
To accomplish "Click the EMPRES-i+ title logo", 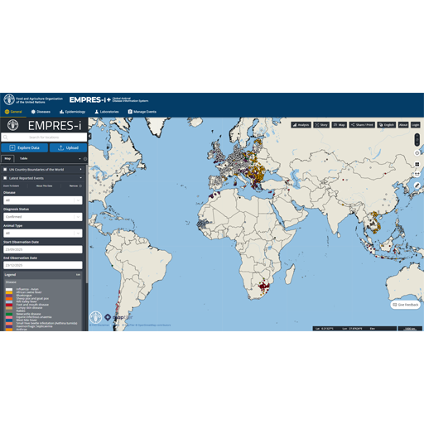I will click(90, 99).
